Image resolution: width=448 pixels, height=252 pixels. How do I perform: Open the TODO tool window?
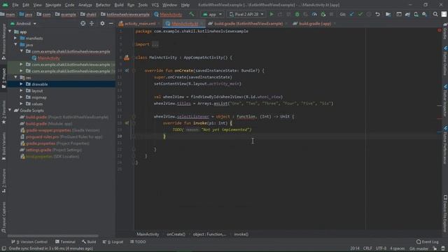(x=138, y=241)
